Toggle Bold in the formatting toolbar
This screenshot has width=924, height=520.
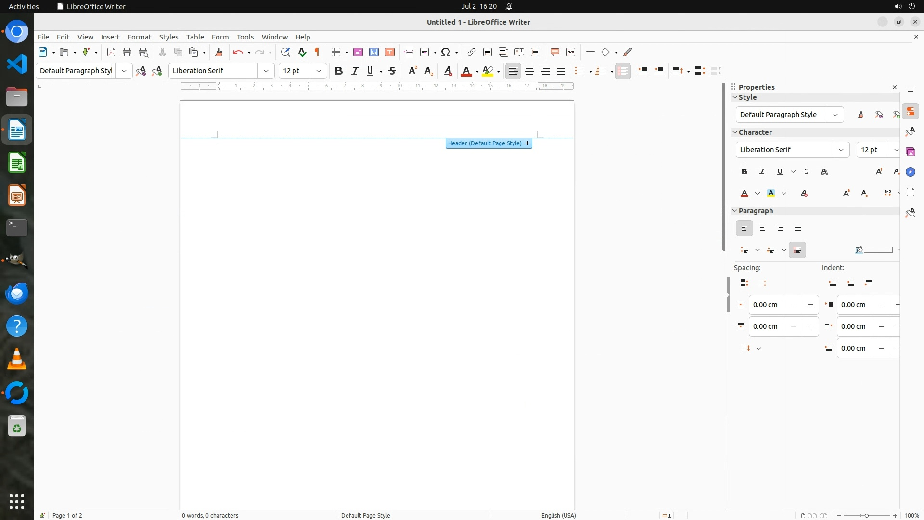tap(339, 71)
